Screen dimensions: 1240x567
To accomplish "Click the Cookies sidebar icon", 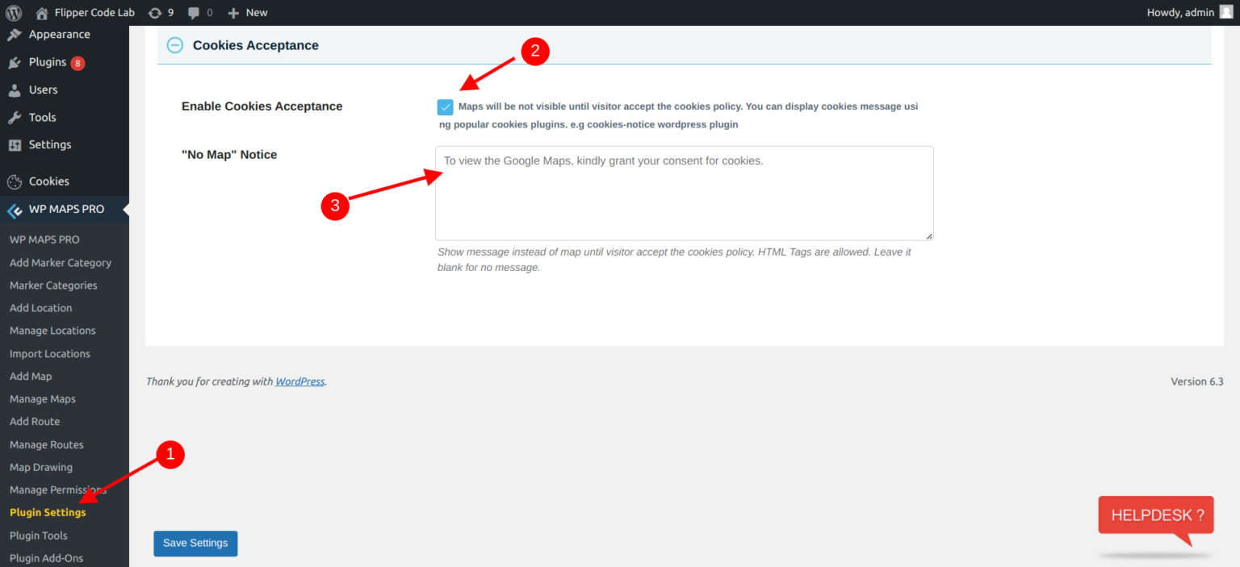I will pyautogui.click(x=15, y=181).
